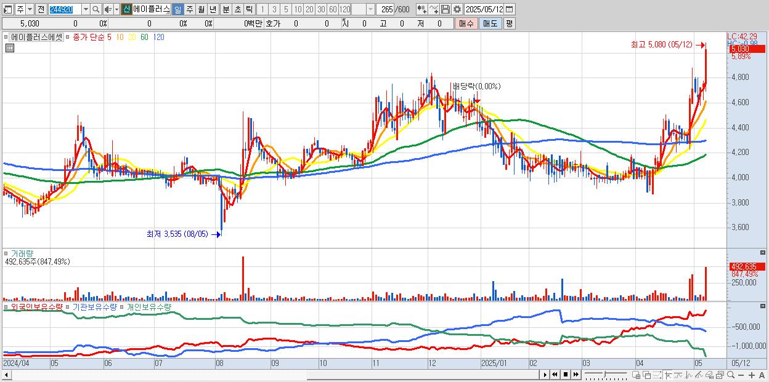The width and height of the screenshot is (769, 382).
Task: Click the magnifier zoom icon in bottom bar
Action: pyautogui.click(x=731, y=375)
